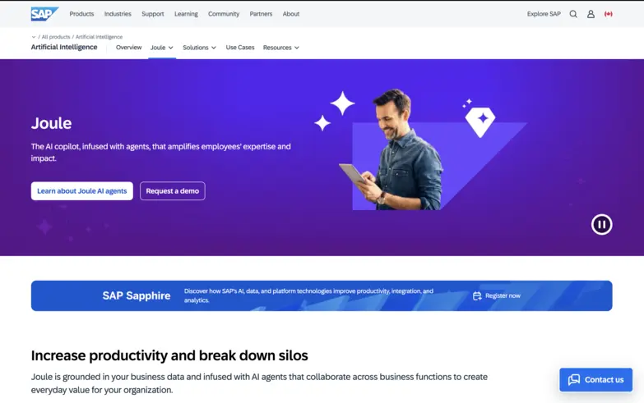This screenshot has height=403, width=644.
Task: Select the Canada flag country selector
Action: point(609,14)
